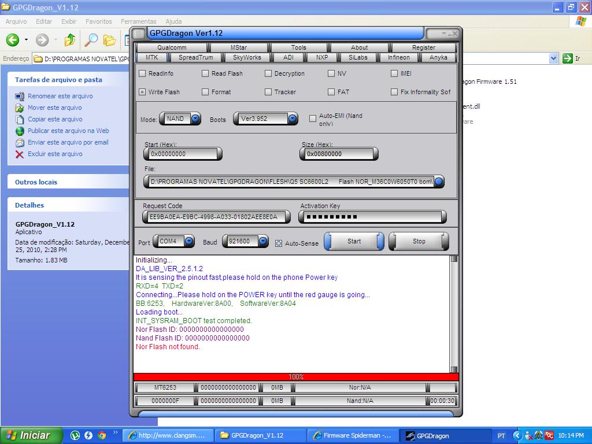
Task: Toggle the Write Flash checkbox
Action: 142,92
